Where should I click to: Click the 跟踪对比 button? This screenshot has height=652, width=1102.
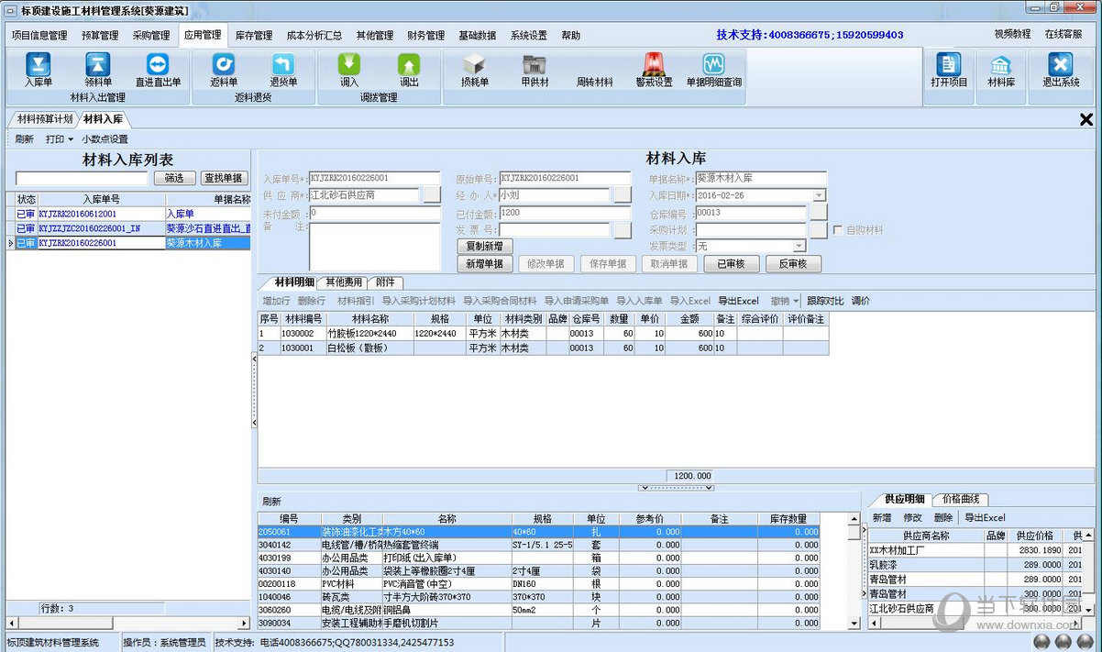point(825,301)
